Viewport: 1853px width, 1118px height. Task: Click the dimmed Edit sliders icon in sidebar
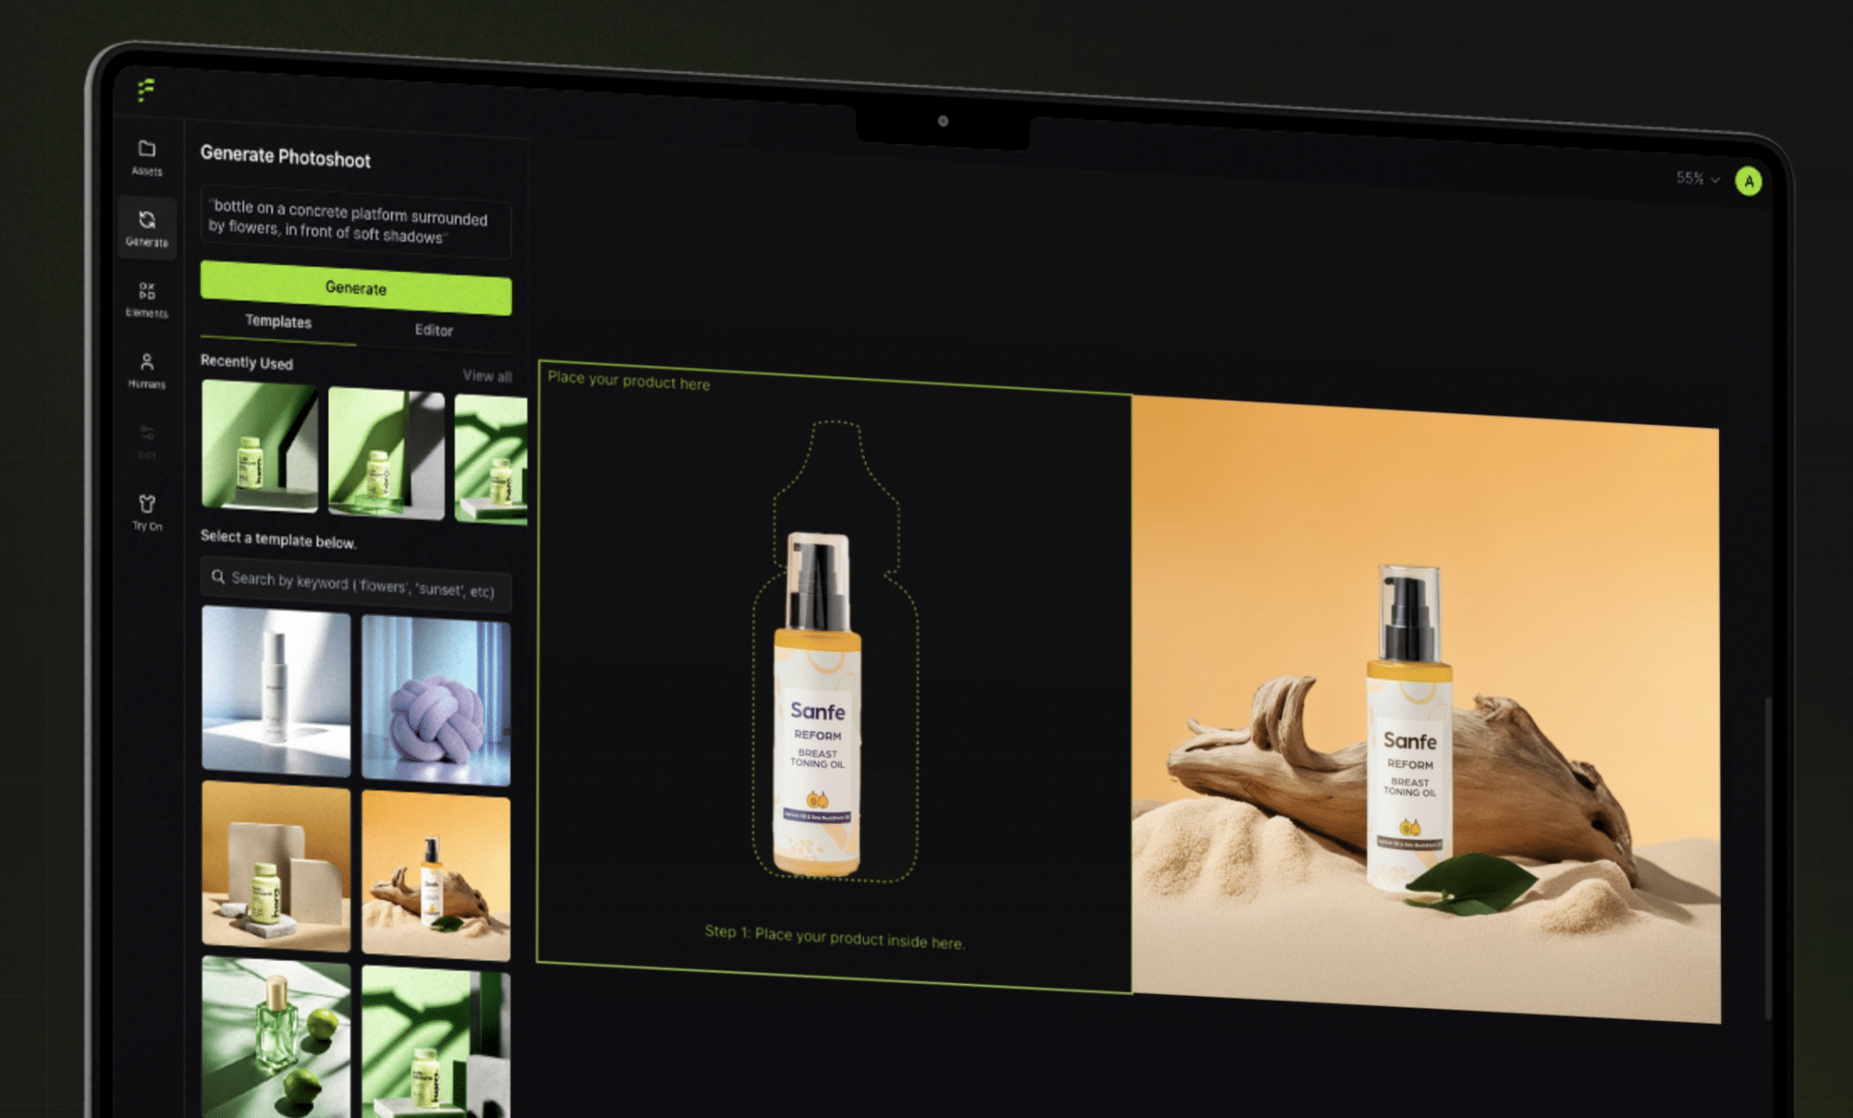click(147, 432)
